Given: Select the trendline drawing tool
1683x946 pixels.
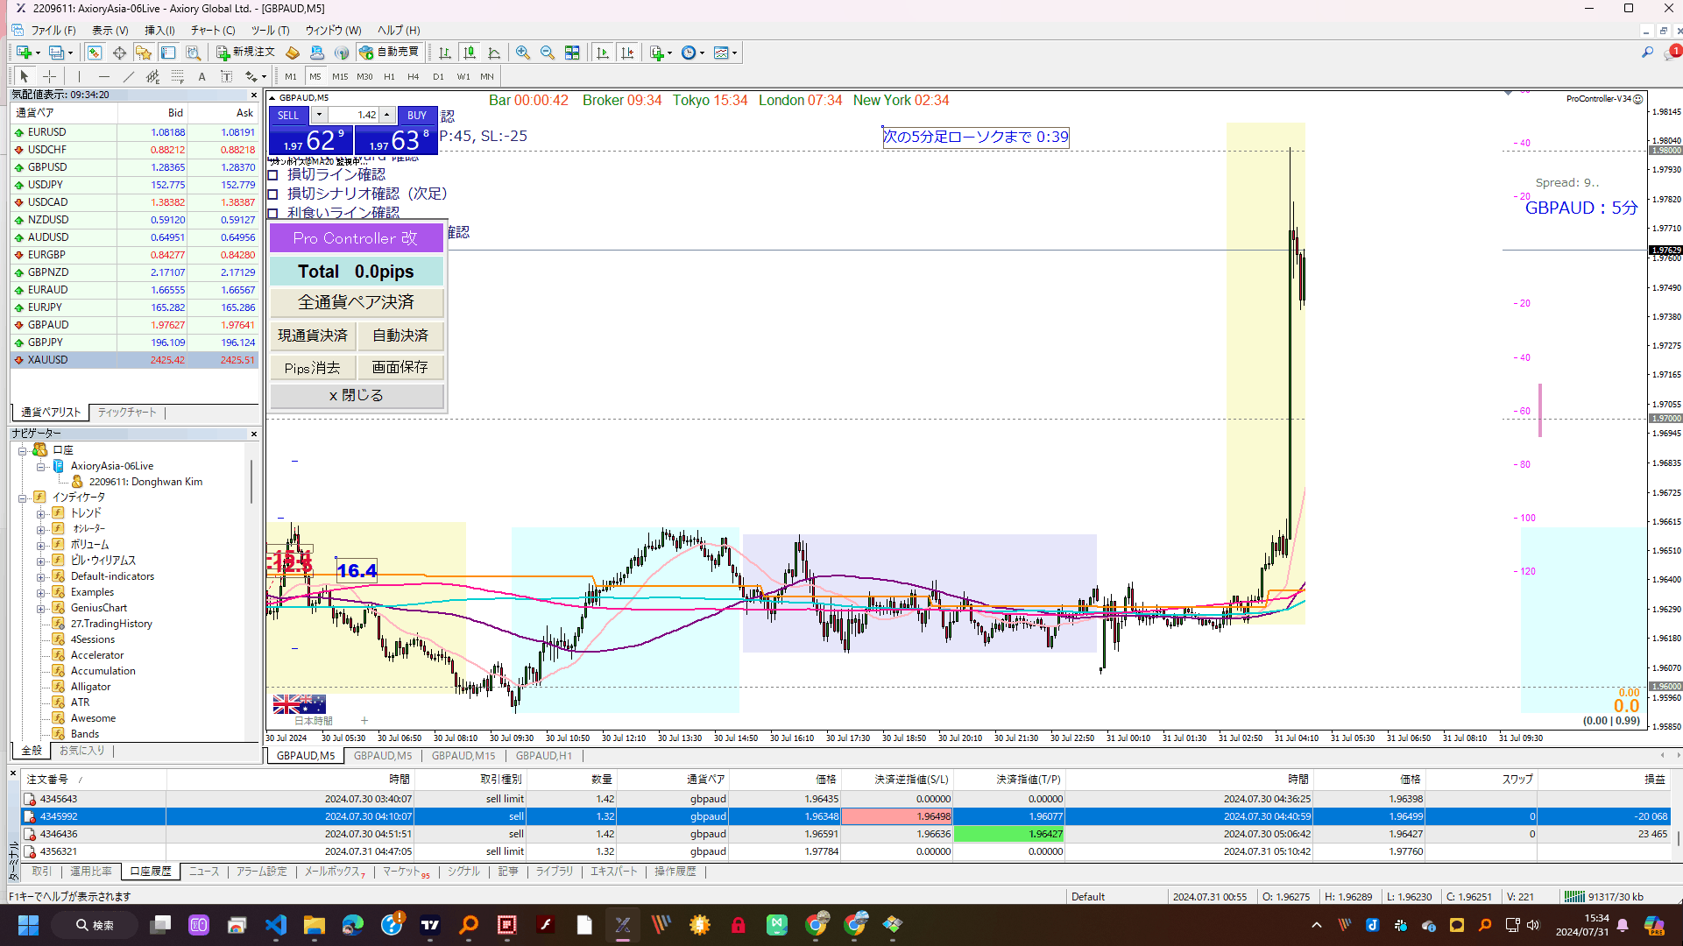Looking at the screenshot, I should pos(128,76).
